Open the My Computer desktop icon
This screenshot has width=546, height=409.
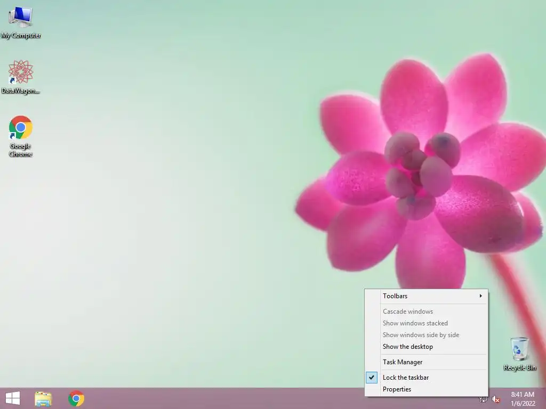click(x=21, y=22)
